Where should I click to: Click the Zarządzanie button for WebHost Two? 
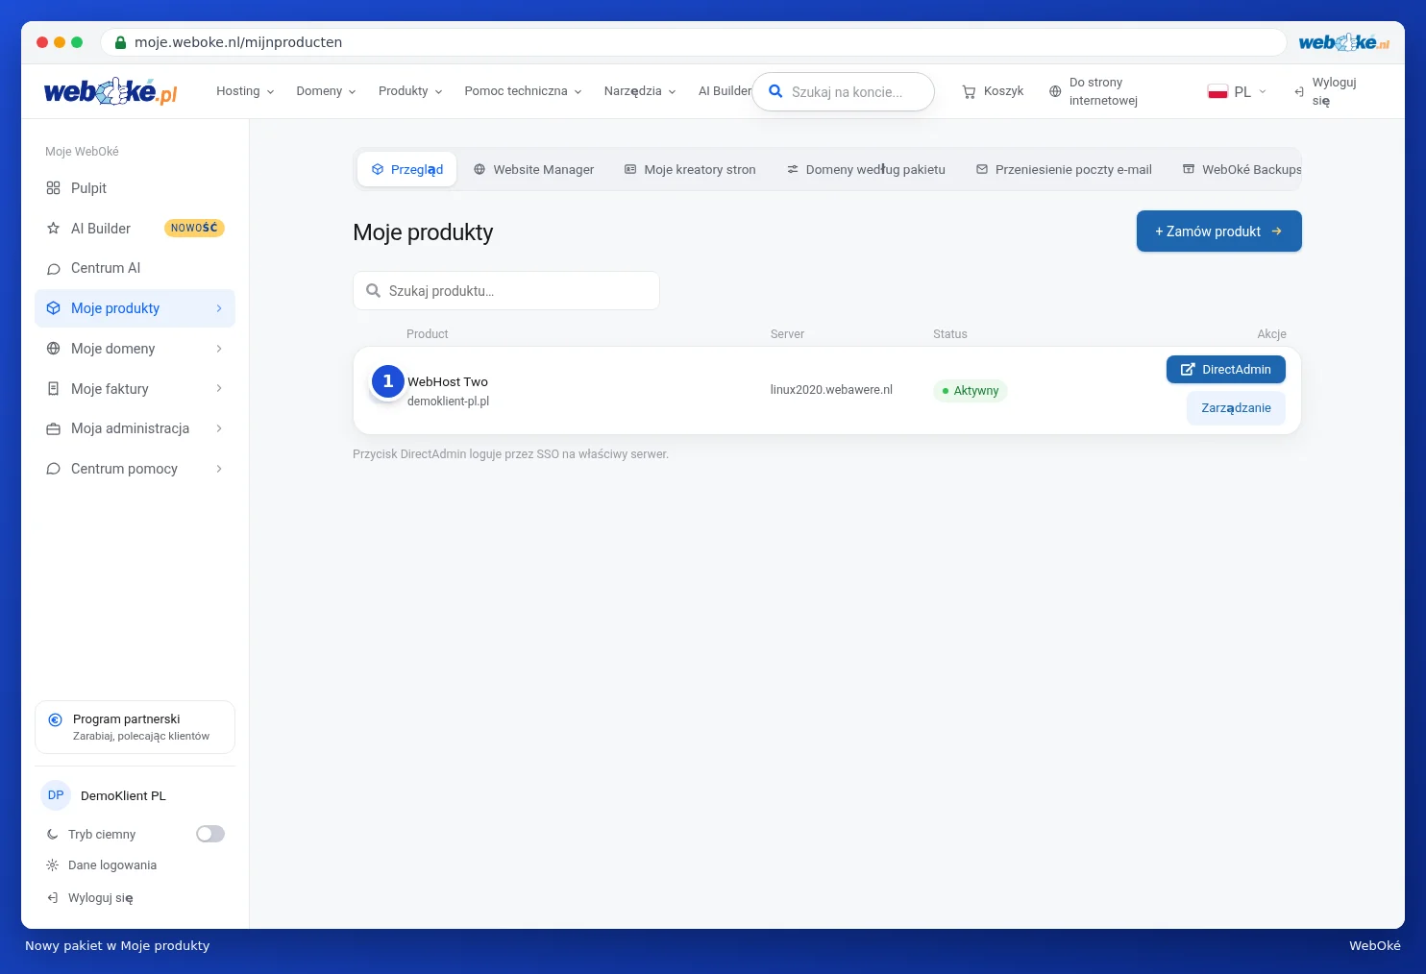(1236, 408)
